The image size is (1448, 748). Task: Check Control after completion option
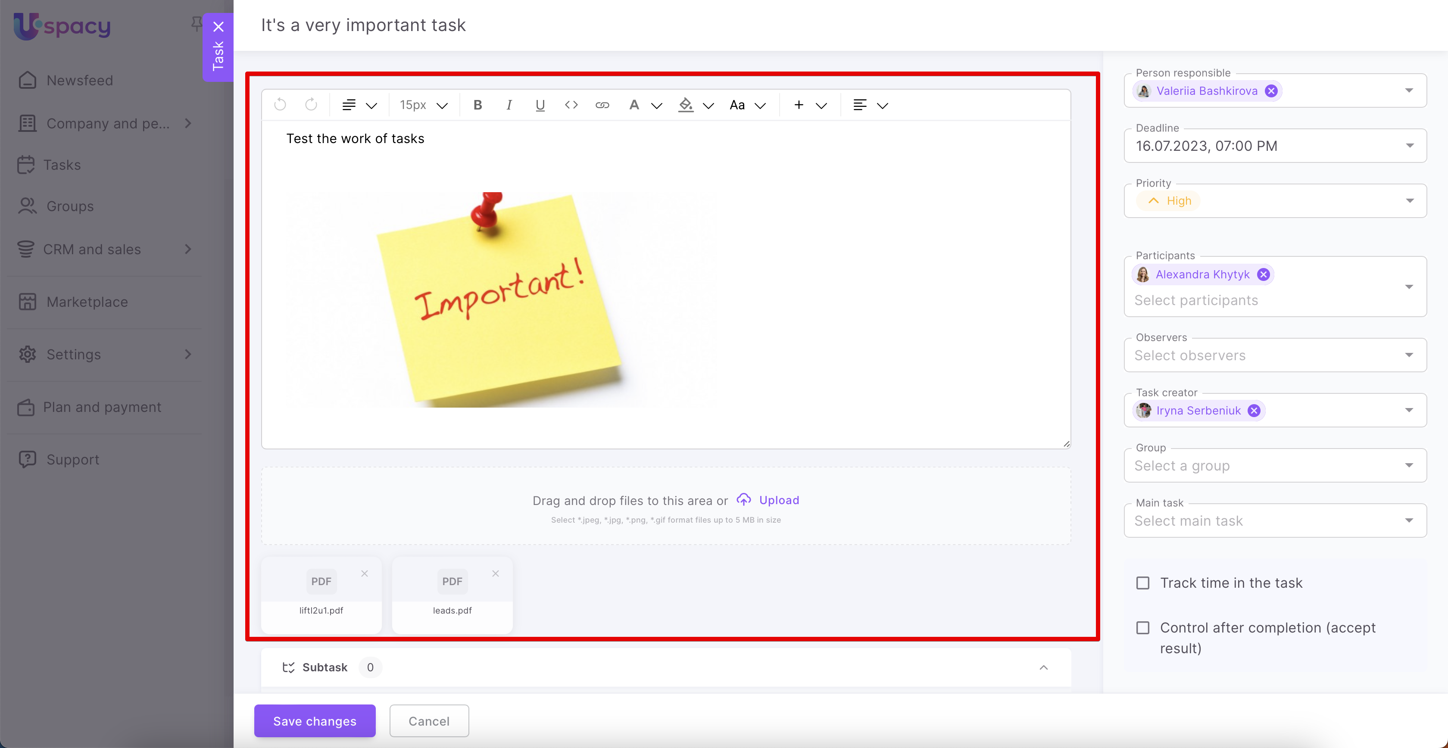click(x=1143, y=627)
